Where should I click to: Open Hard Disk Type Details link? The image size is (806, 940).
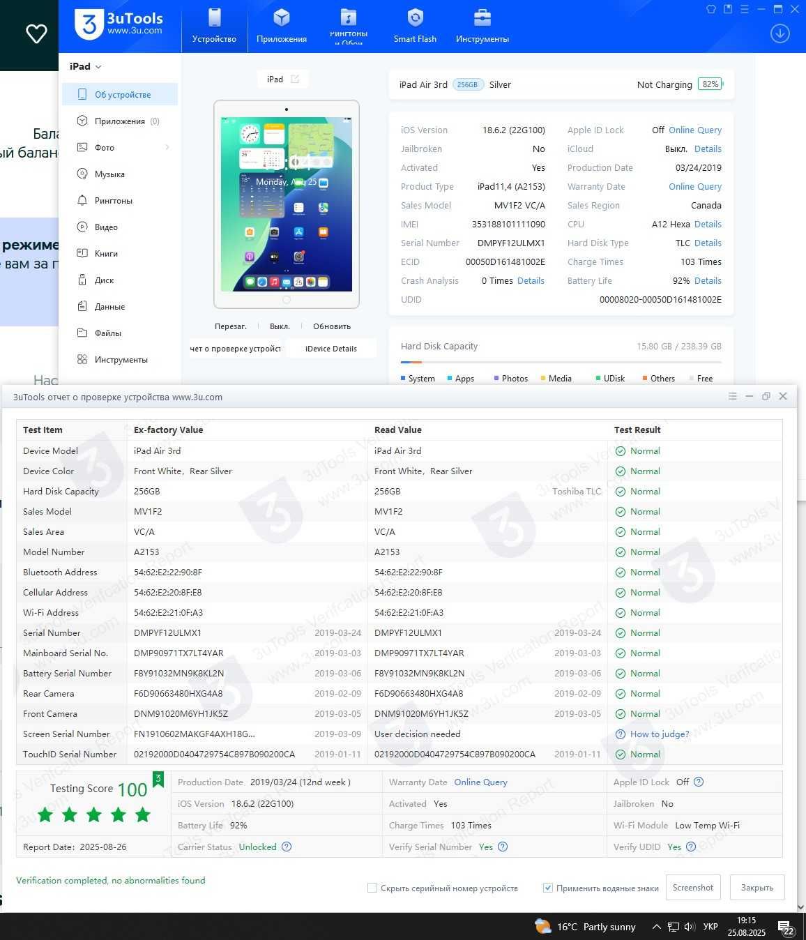tap(708, 243)
